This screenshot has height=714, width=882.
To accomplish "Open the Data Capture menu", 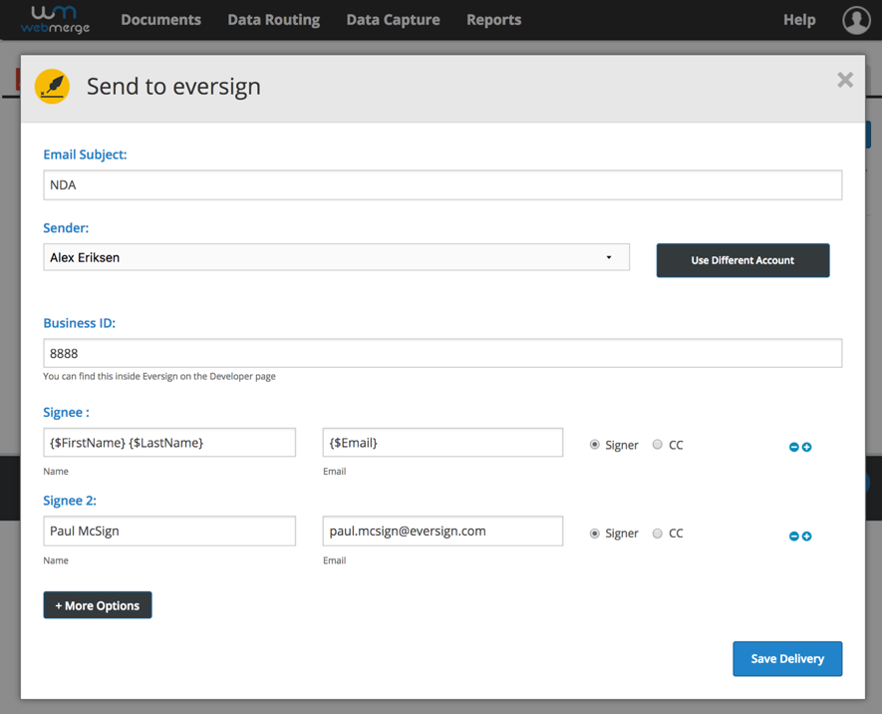I will pyautogui.click(x=394, y=20).
